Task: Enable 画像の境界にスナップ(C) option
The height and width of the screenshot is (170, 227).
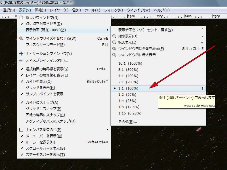Action: [64, 115]
